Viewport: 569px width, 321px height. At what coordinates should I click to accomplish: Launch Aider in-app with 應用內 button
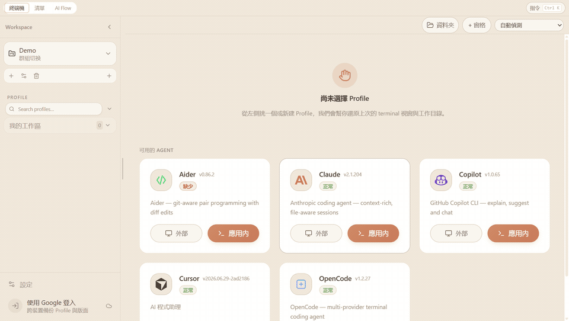tap(234, 233)
